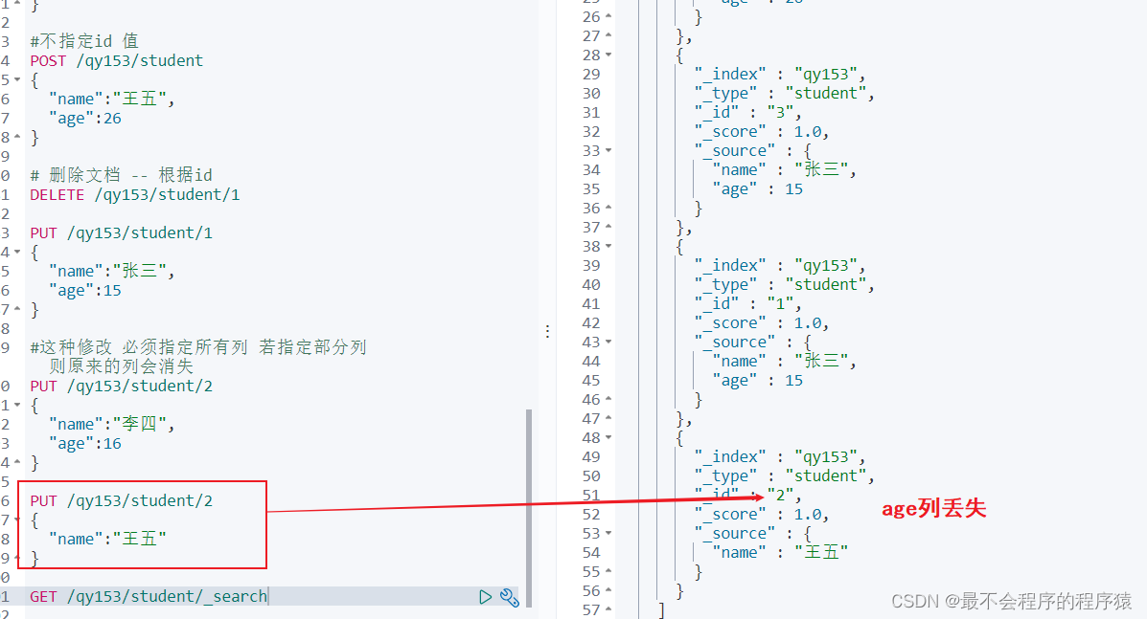1147x619 pixels.
Task: Click the three-dot handle between editor and output
Action: 547,331
